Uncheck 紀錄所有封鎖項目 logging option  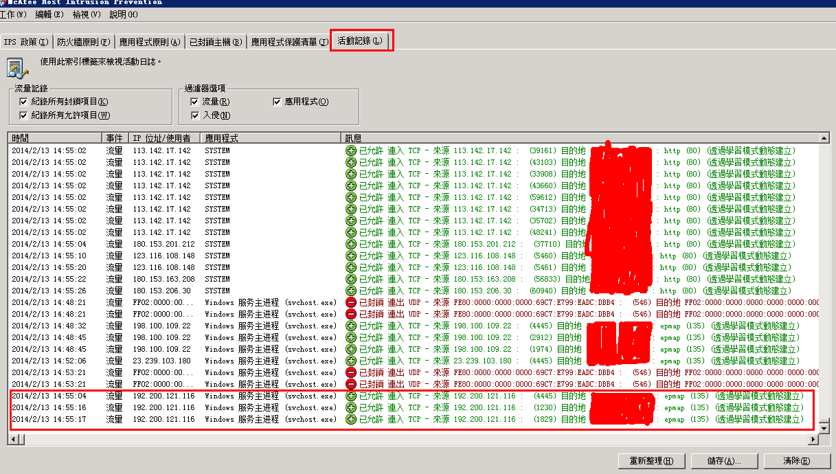[22, 101]
